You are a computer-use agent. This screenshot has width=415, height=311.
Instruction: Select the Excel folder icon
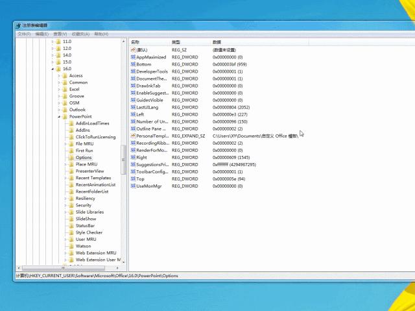(x=65, y=89)
